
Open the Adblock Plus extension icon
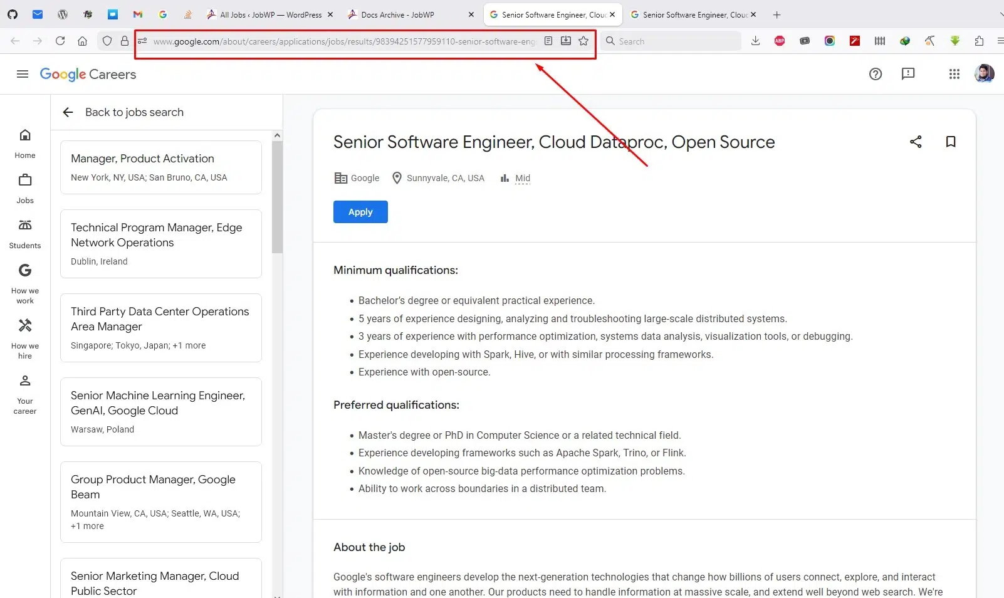[x=779, y=41]
